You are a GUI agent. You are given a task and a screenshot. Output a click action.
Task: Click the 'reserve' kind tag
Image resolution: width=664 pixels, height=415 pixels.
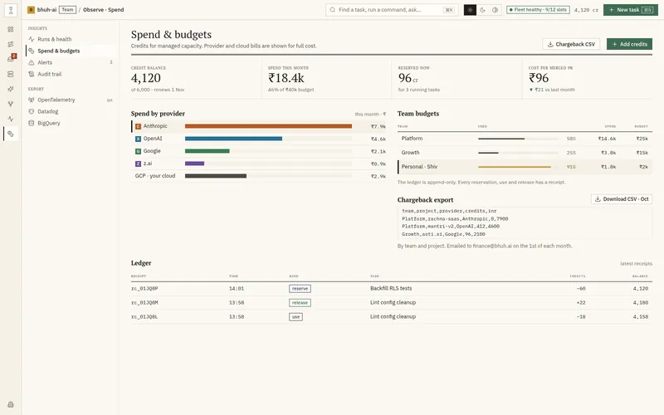coord(300,289)
